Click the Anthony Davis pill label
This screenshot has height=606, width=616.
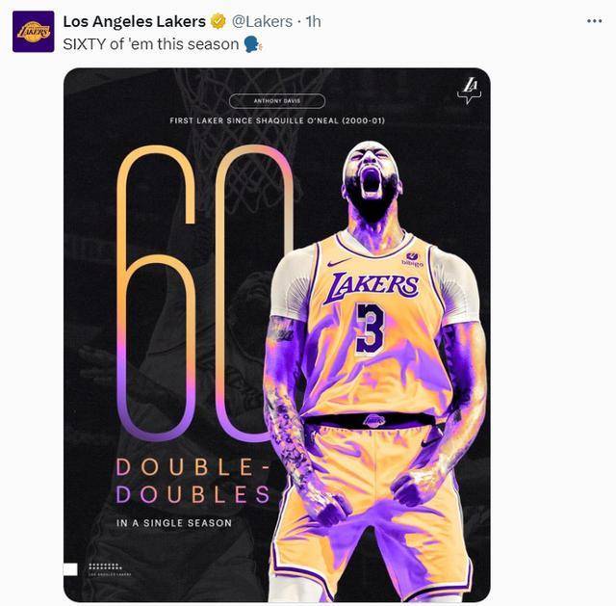pyautogui.click(x=276, y=100)
